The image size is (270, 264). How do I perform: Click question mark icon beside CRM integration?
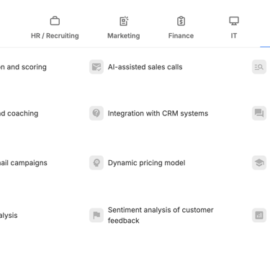96,113
